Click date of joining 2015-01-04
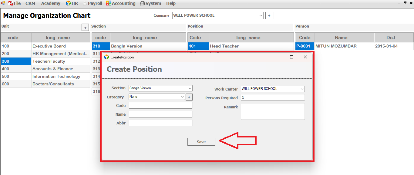Viewport: 414px width, 175px height. coord(394,46)
